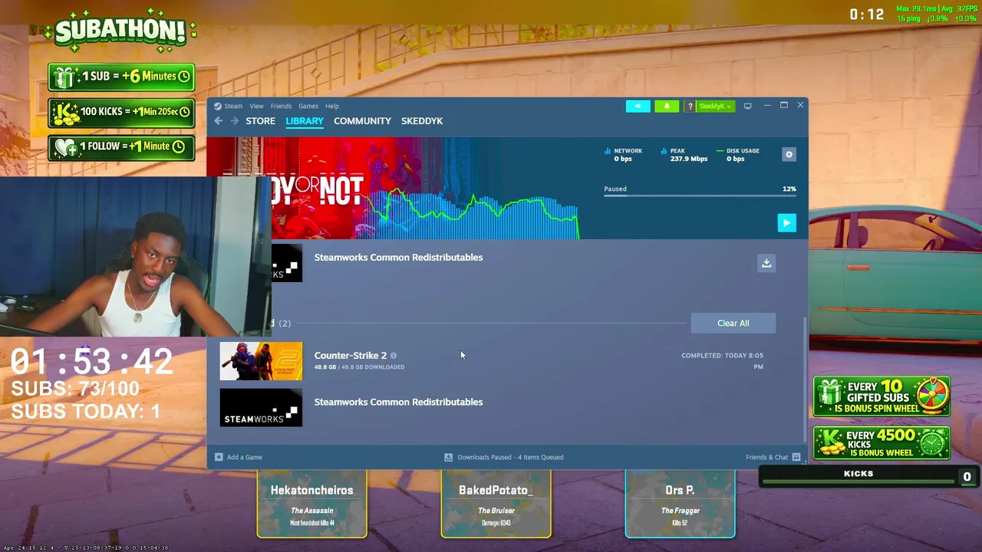This screenshot has width=982, height=552.
Task: Click the Steam logo in title bar
Action: click(x=218, y=106)
